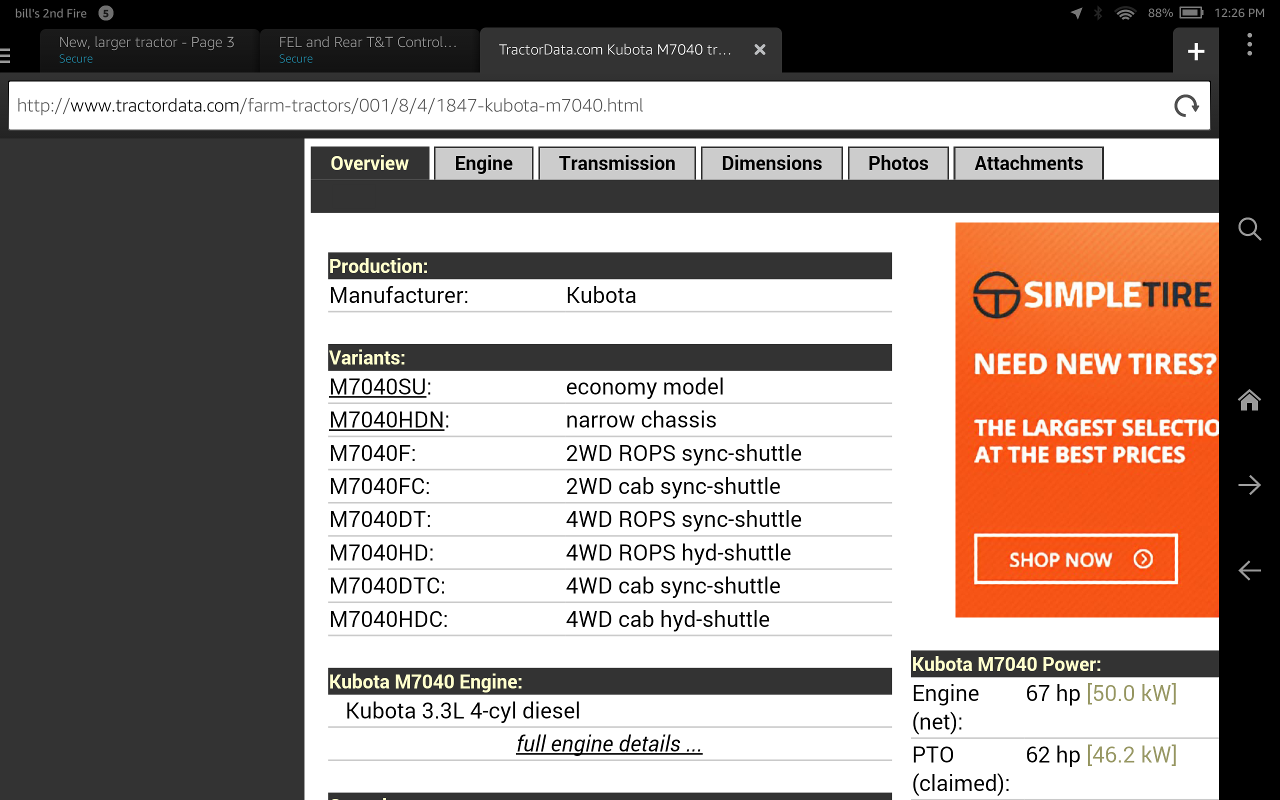This screenshot has height=800, width=1280.
Task: Tap the search magnifier icon in sidebar
Action: pos(1249,229)
